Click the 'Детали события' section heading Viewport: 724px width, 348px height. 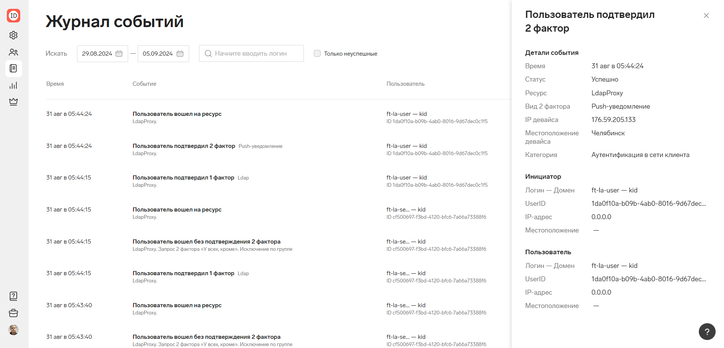coord(552,53)
